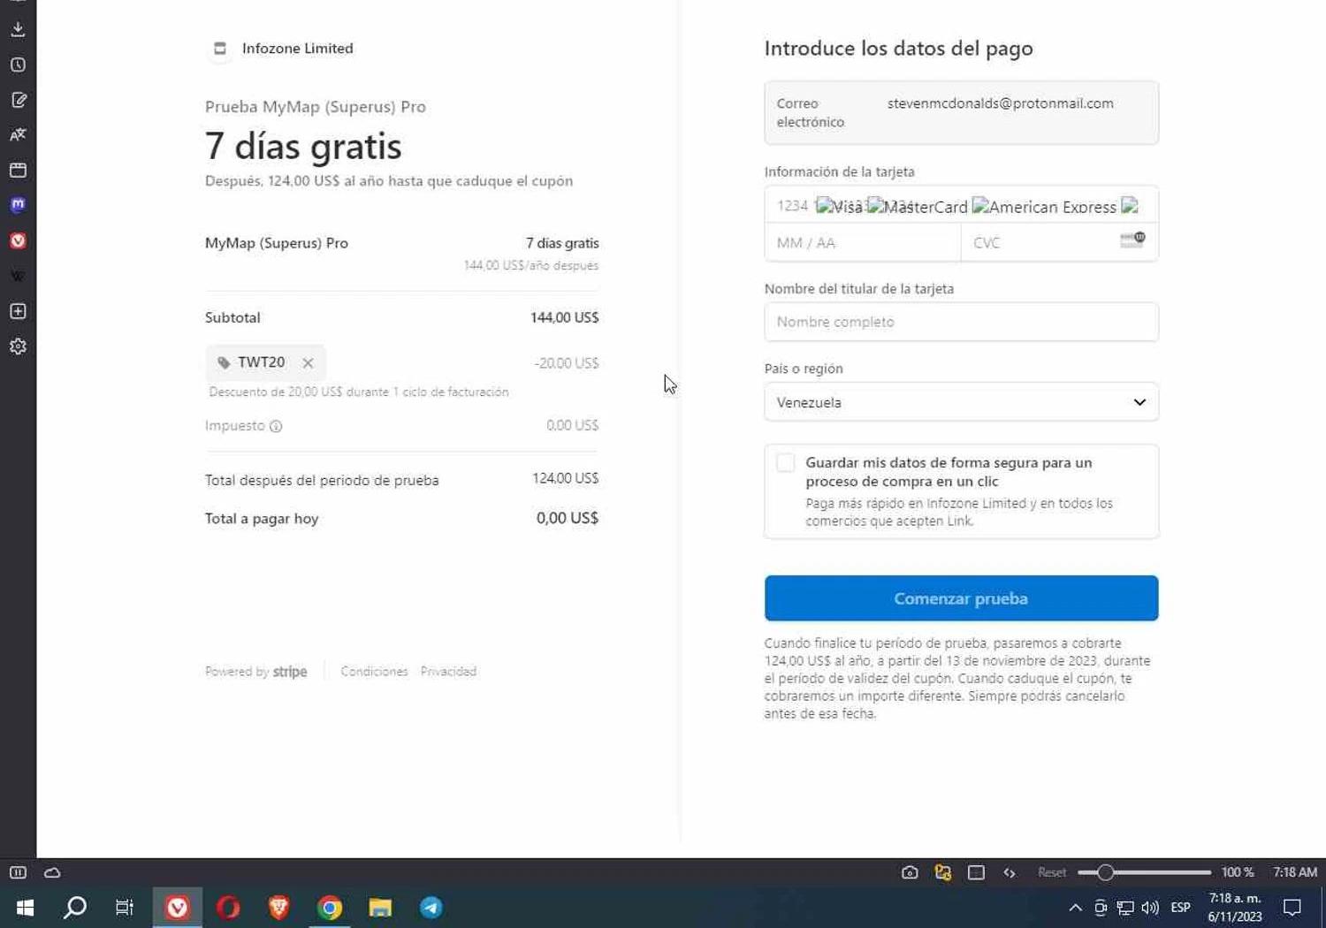
Task: Open the Windows Start menu
Action: coord(25,908)
